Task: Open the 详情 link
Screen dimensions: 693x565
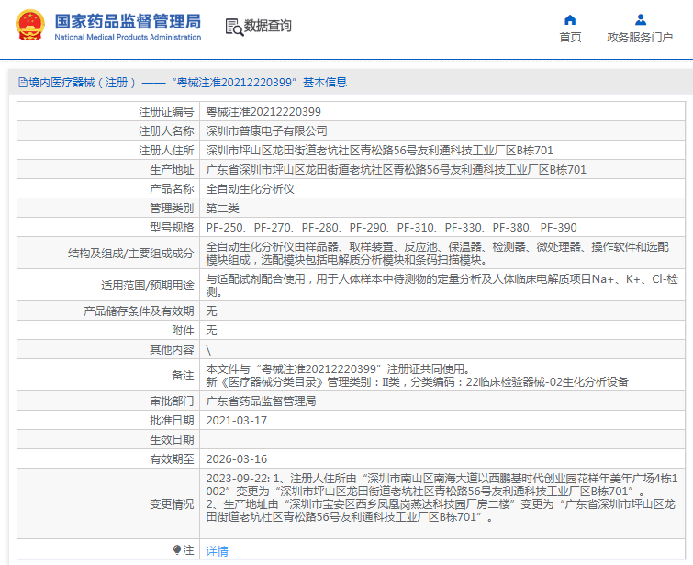Action: 217,551
